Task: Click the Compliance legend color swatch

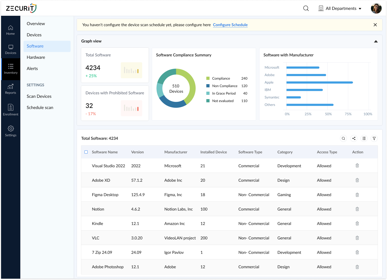Action: (x=208, y=78)
